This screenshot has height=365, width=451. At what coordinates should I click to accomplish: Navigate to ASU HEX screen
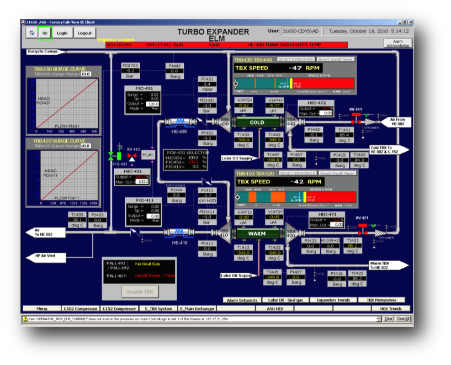coord(275,308)
